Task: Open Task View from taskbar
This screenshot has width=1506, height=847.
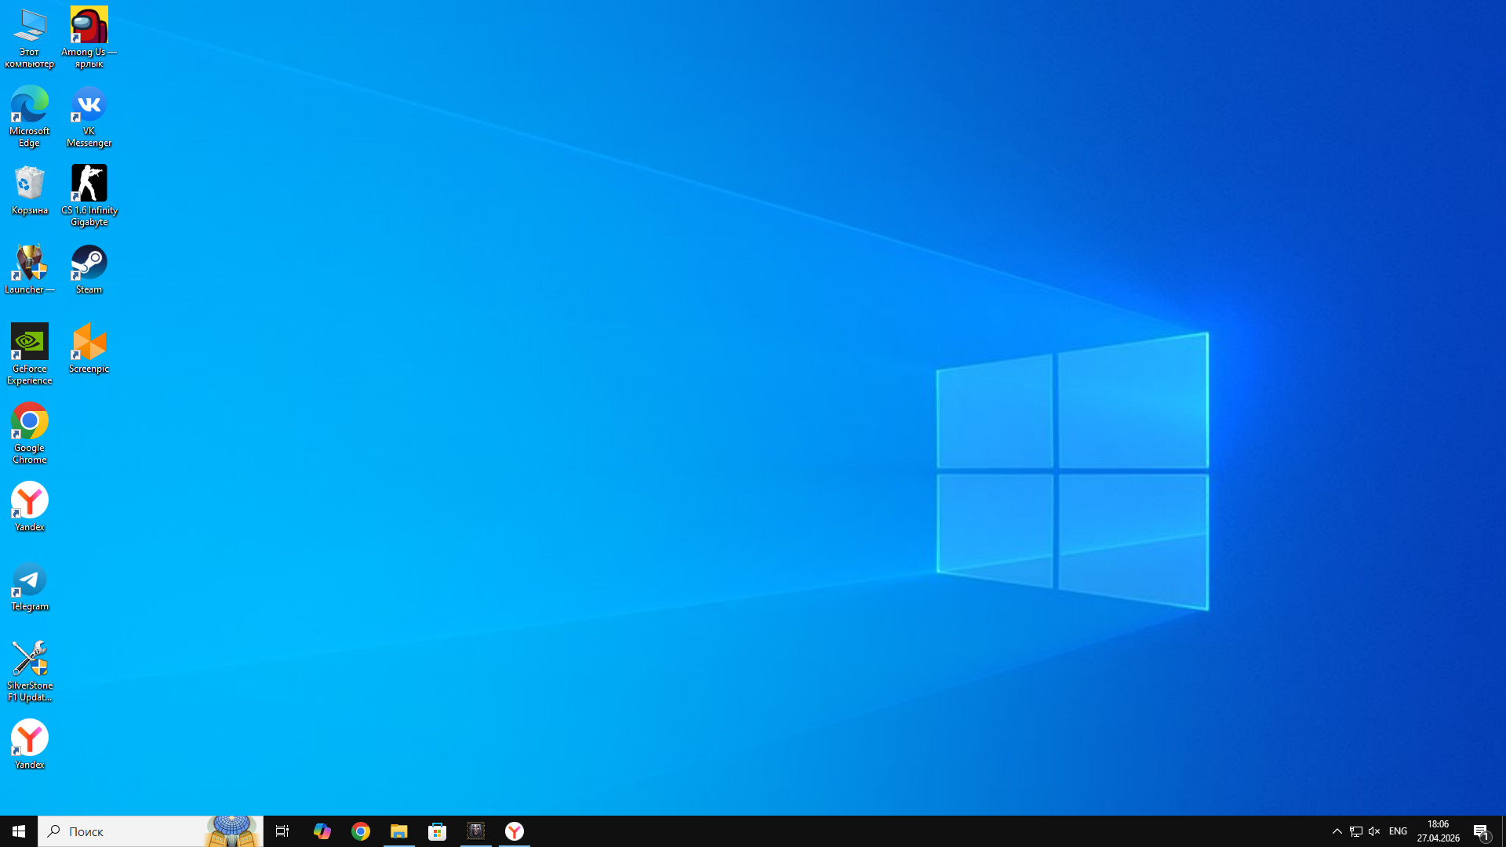Action: [x=282, y=831]
